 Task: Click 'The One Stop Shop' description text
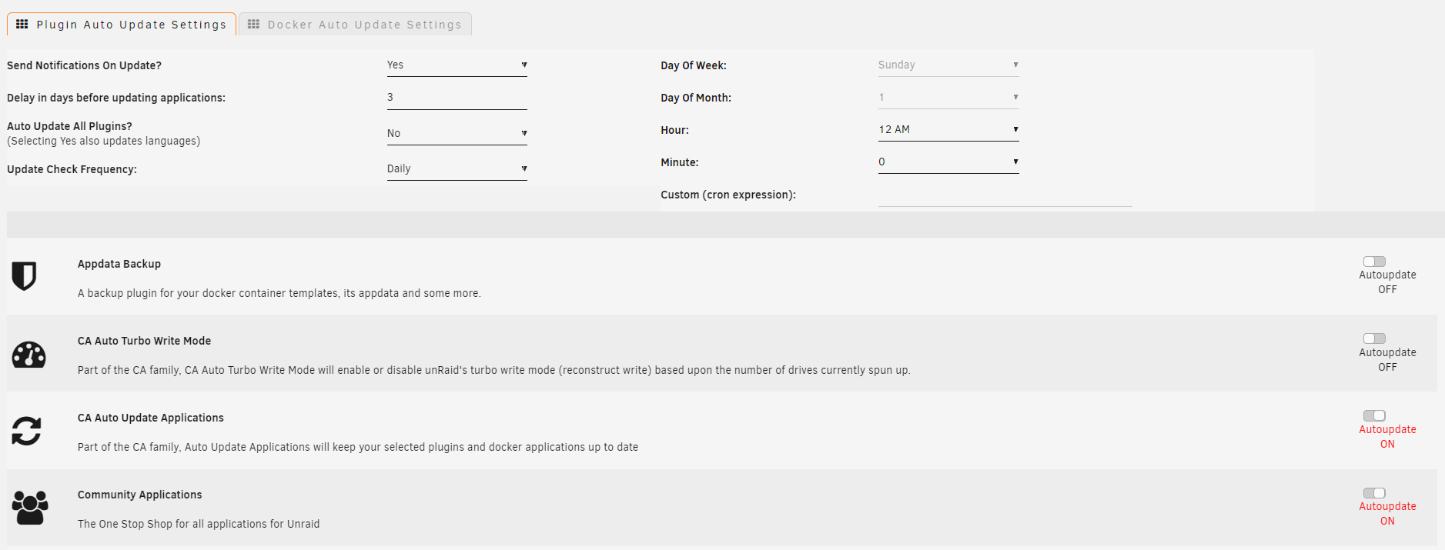199,524
